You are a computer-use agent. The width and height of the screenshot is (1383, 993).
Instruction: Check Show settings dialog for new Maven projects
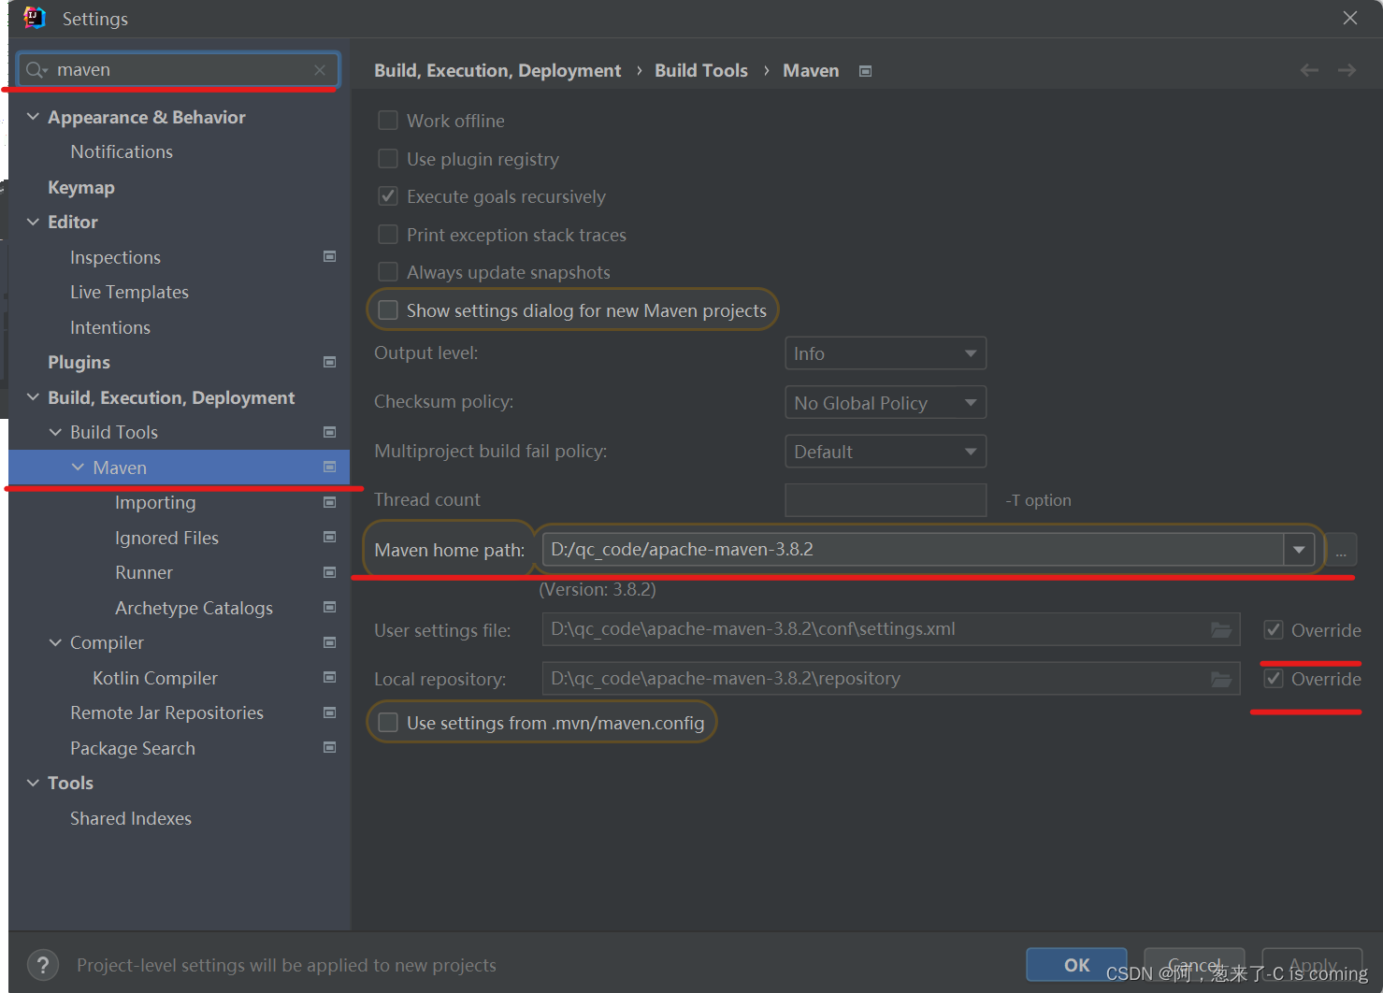point(388,310)
